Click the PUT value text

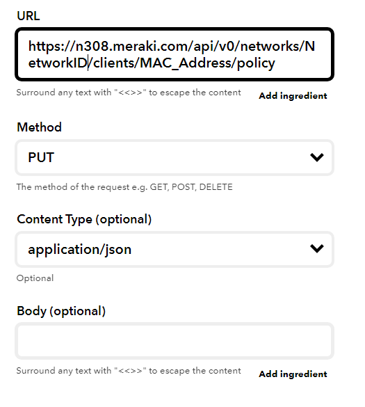(41, 157)
